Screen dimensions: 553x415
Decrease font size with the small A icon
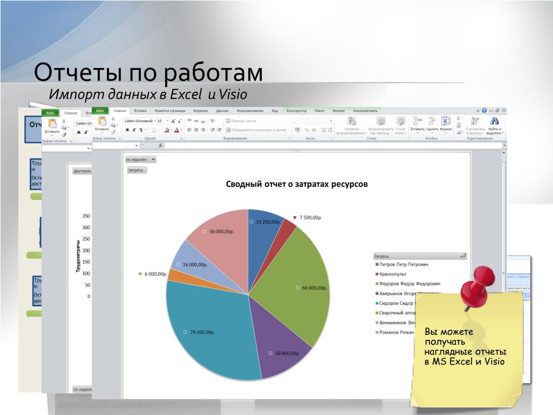coord(179,121)
